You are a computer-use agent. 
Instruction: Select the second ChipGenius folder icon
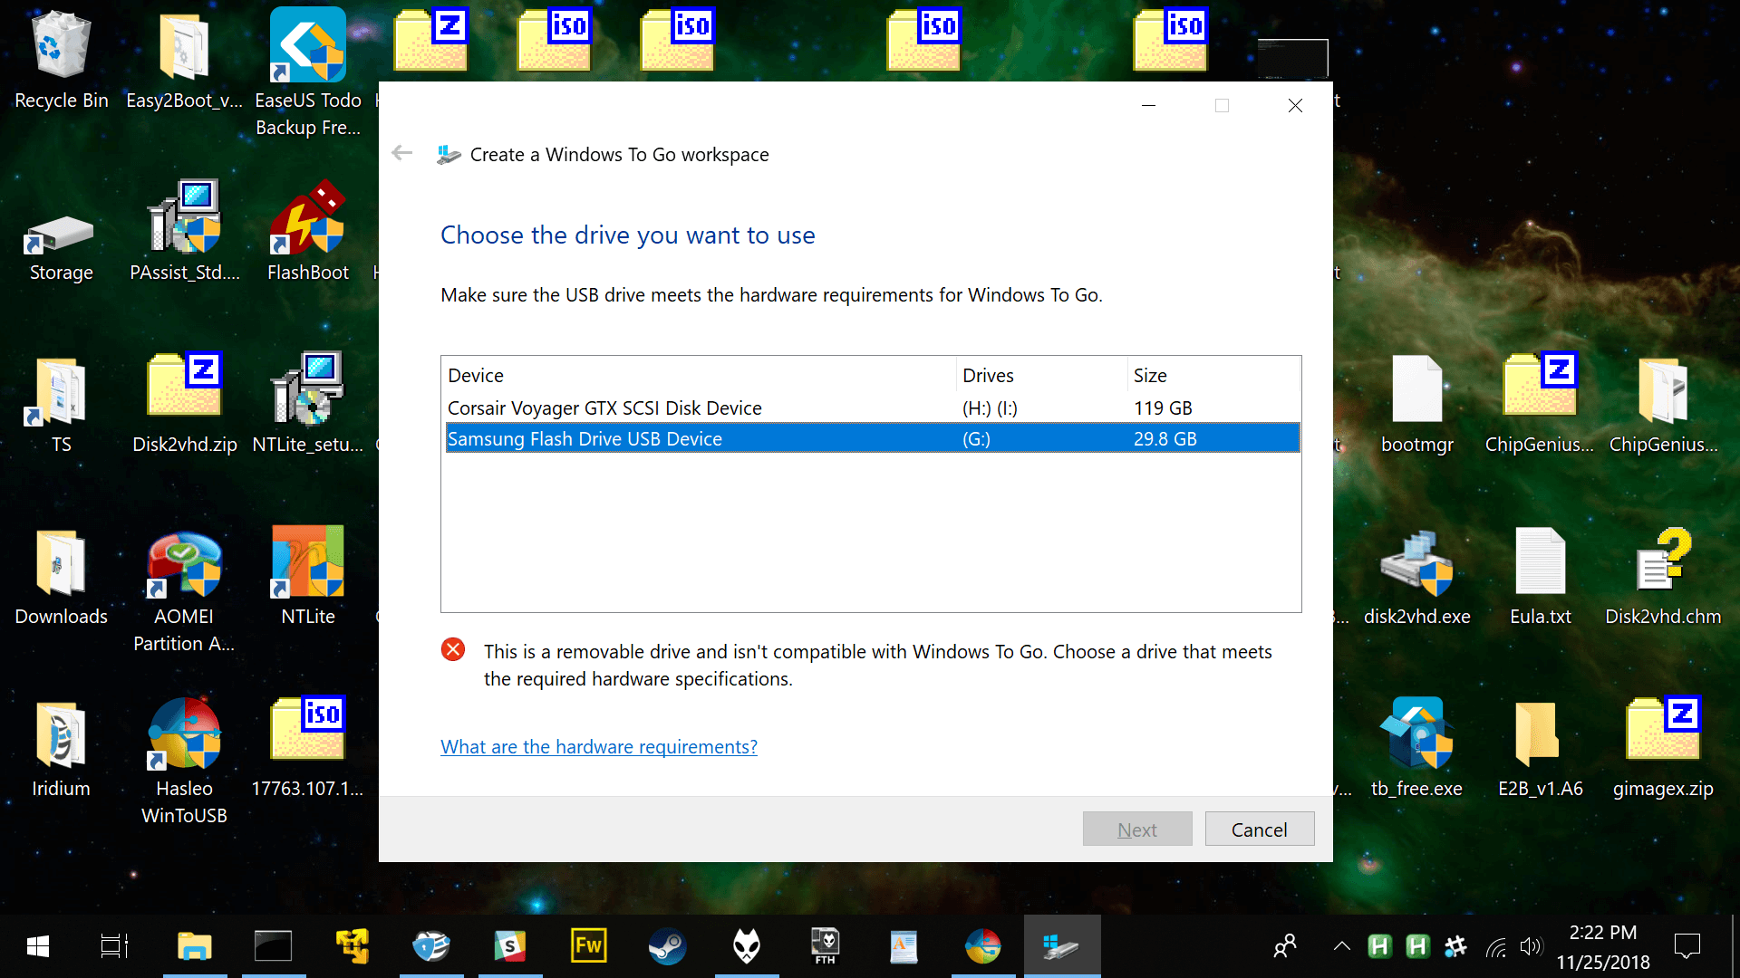coord(1663,404)
